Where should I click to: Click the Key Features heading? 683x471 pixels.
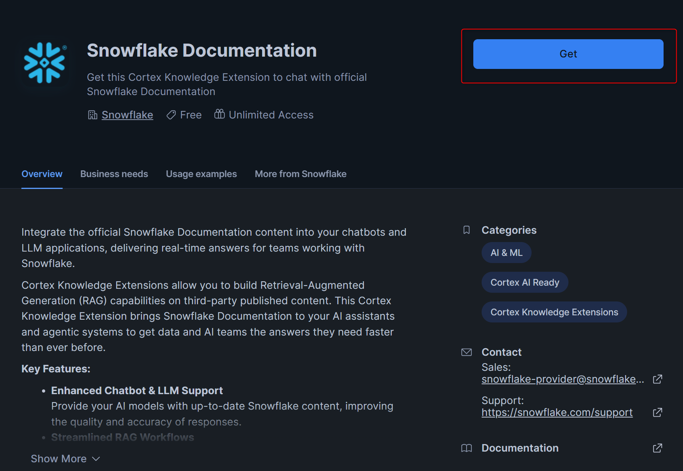point(56,369)
